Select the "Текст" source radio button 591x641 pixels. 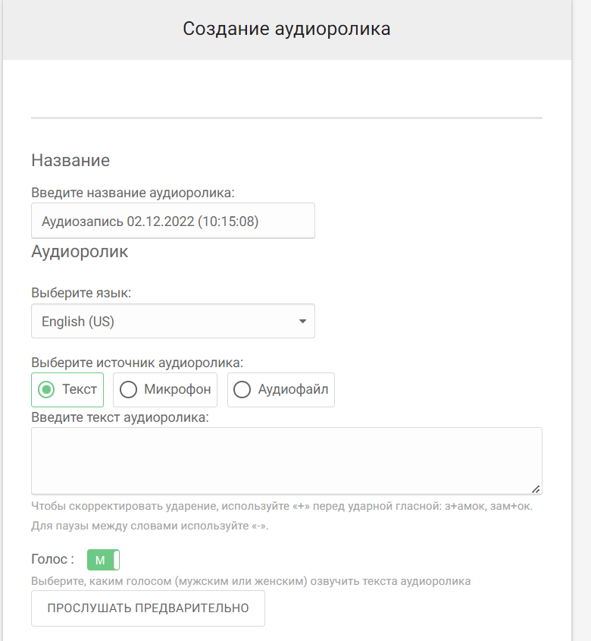[47, 389]
